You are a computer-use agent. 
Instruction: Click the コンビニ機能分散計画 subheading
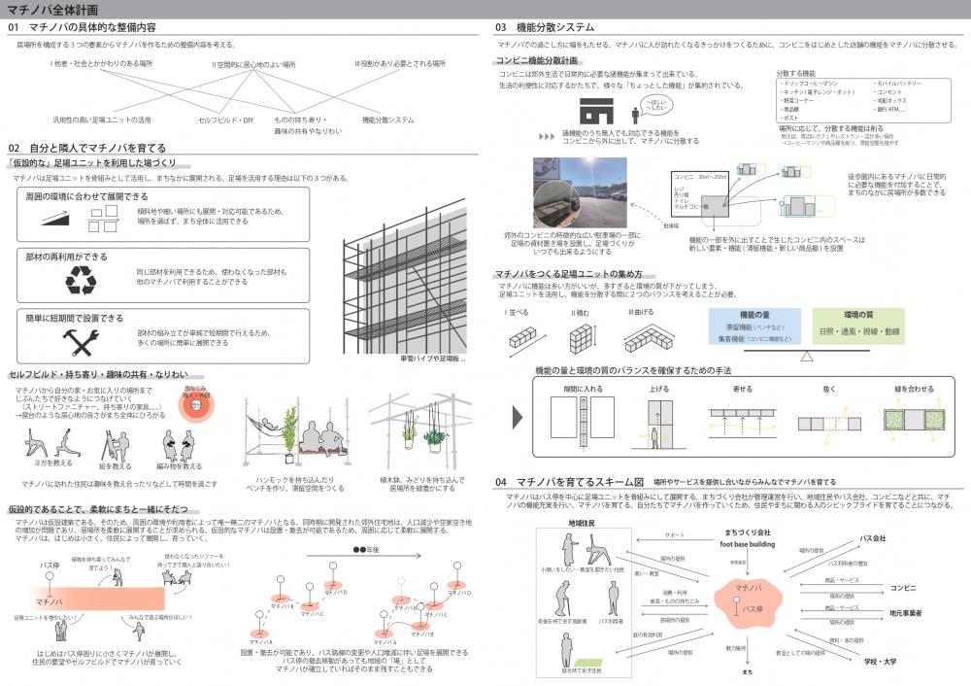(536, 60)
